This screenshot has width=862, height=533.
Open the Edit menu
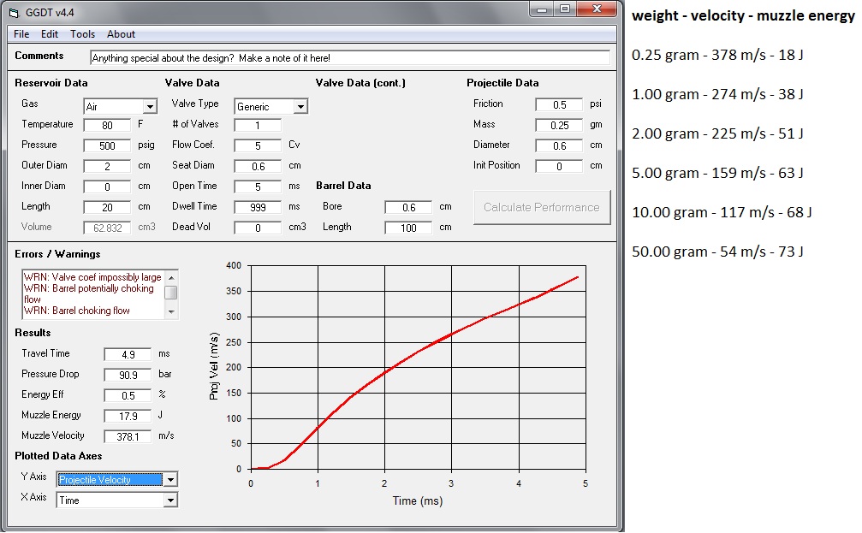(50, 34)
